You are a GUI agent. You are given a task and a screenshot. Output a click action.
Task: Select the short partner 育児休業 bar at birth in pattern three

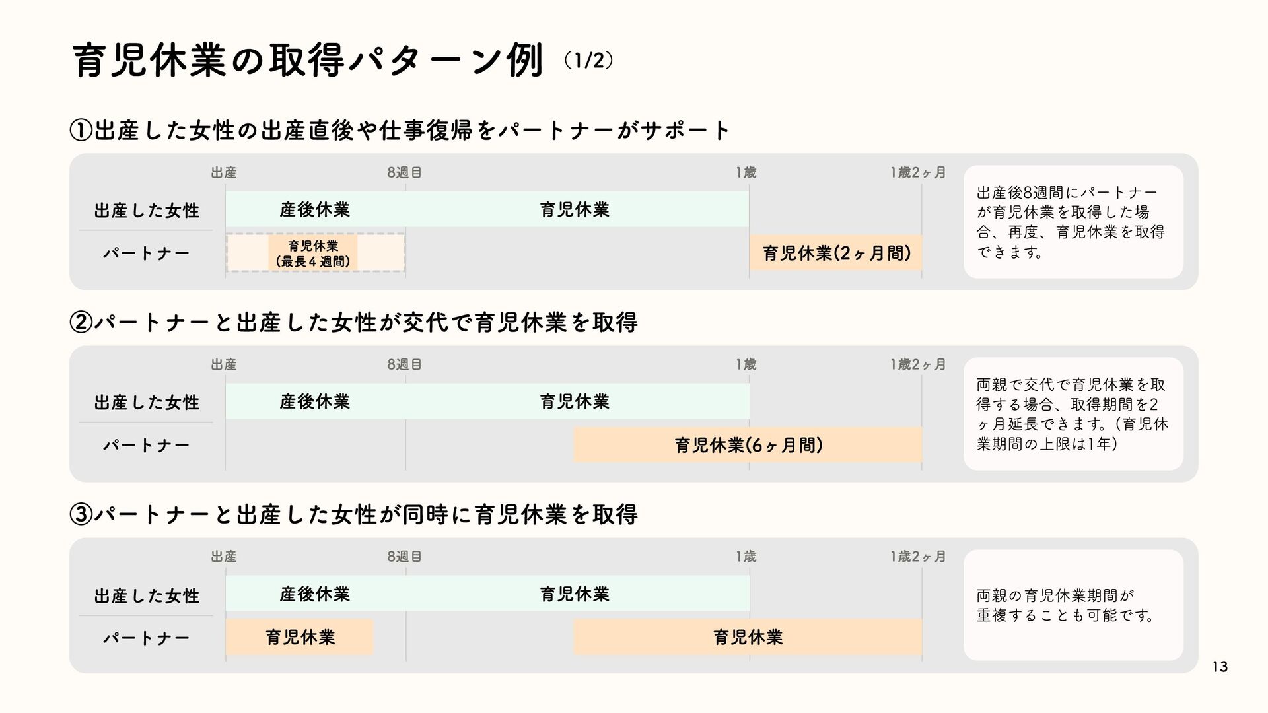(x=300, y=637)
